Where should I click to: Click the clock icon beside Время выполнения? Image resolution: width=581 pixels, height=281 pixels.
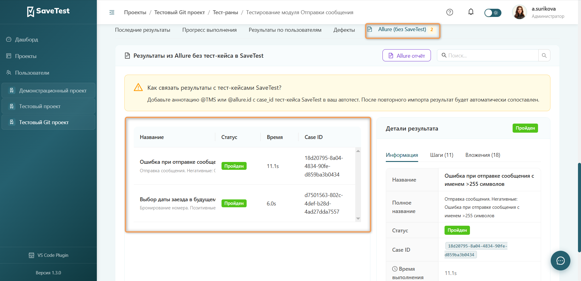click(x=395, y=269)
